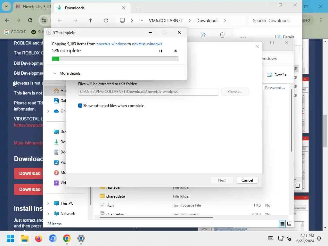This screenshot has width=328, height=246.
Task: Switch to large thumbnails view
Action: coord(289,224)
